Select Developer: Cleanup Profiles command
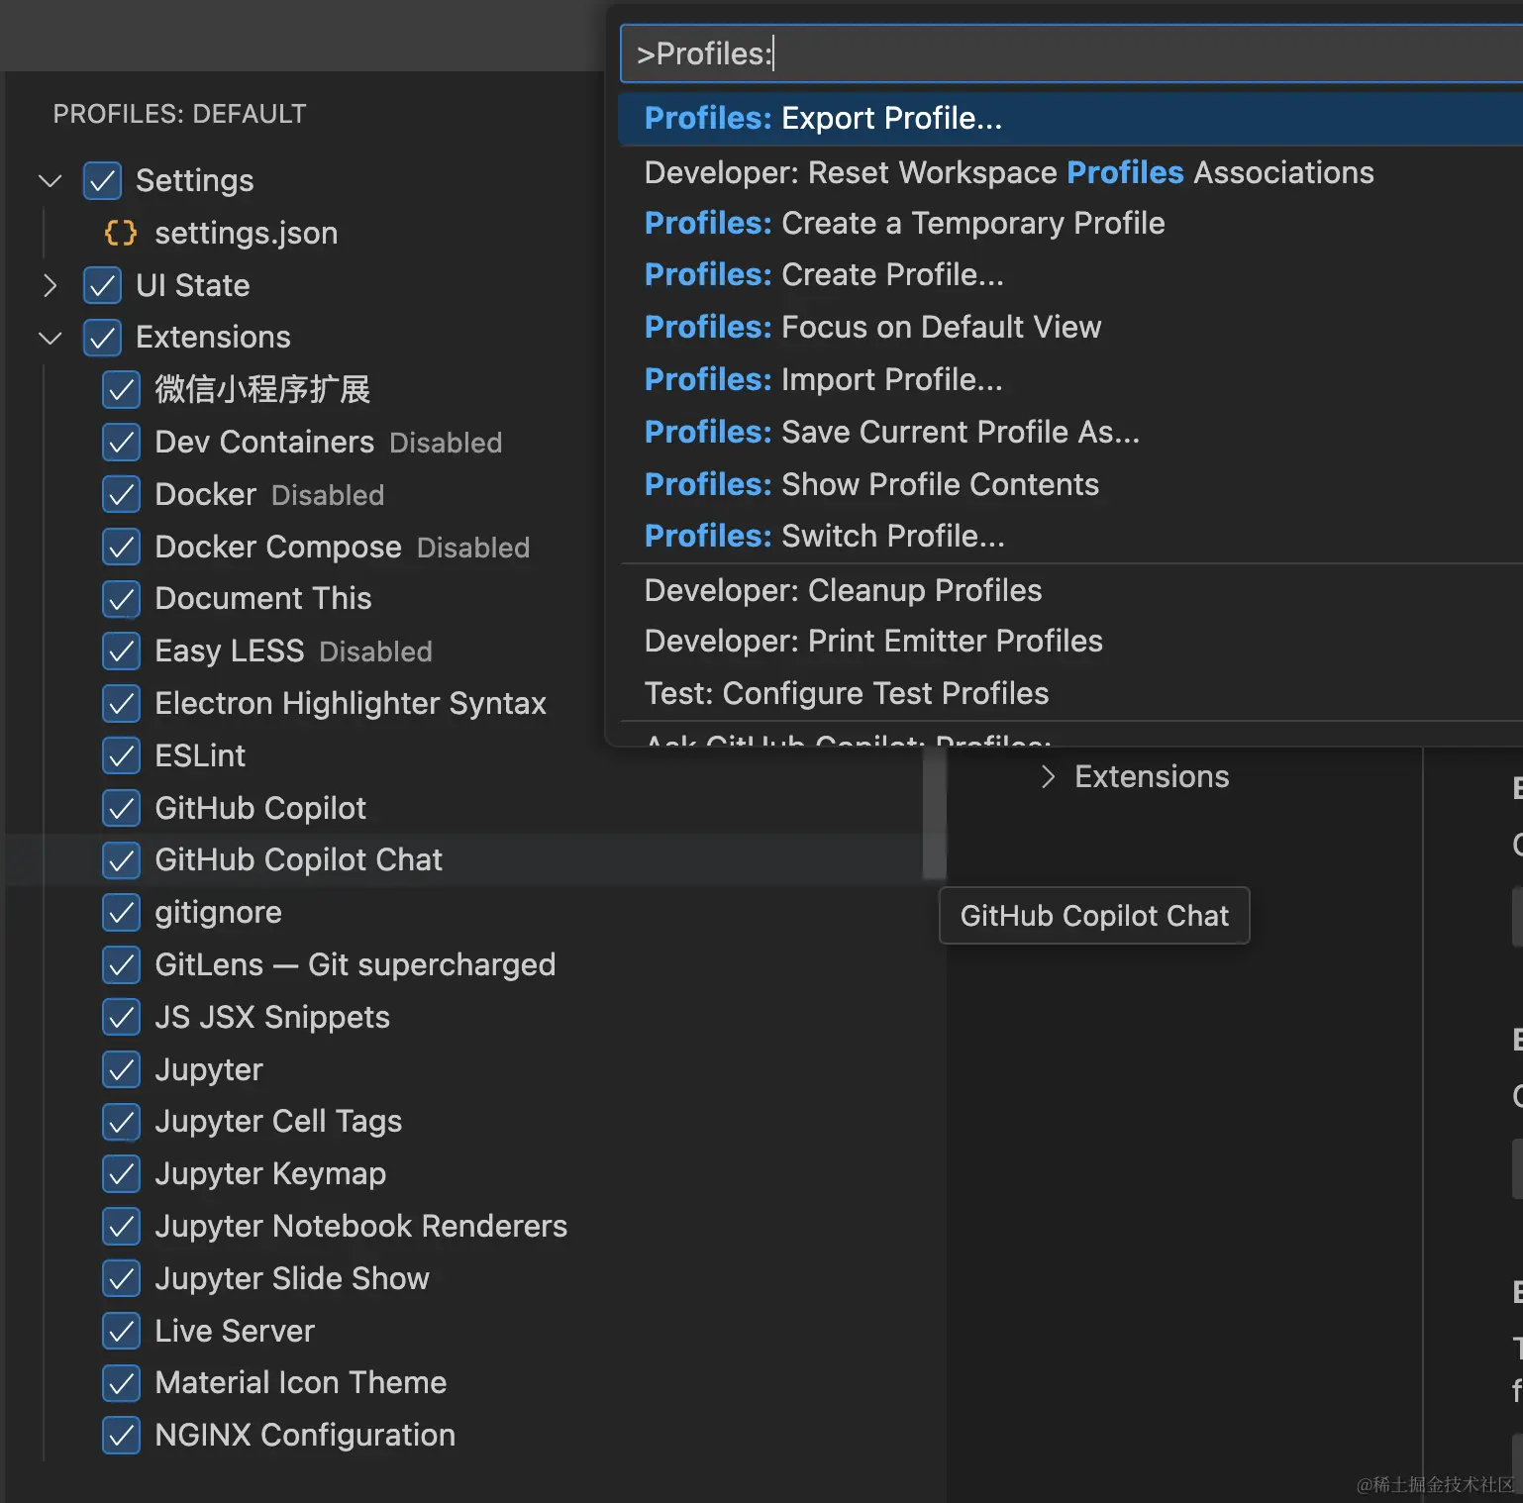 point(843,590)
